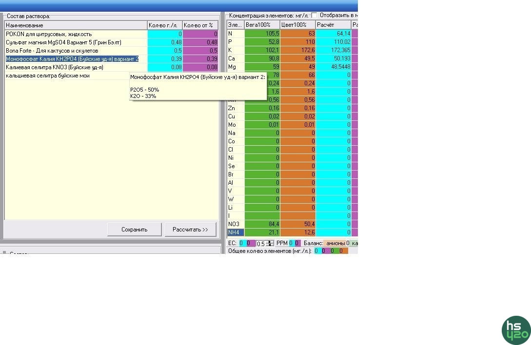Click the 'Вега100%' column header
This screenshot has width=531, height=345.
262,25
